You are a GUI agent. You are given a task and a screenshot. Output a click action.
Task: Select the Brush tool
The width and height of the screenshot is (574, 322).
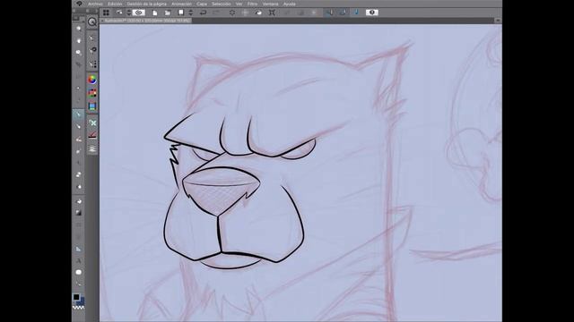click(78, 140)
